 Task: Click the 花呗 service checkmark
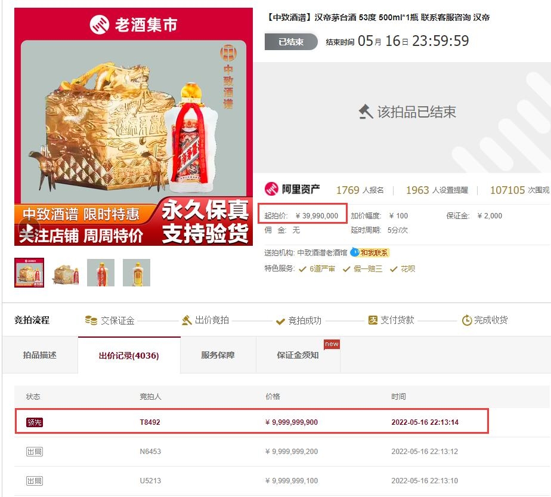coord(394,269)
